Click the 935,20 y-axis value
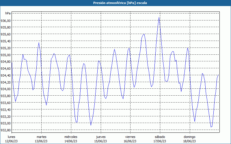This screenshot has width=231, height=144. (x=5, y=48)
